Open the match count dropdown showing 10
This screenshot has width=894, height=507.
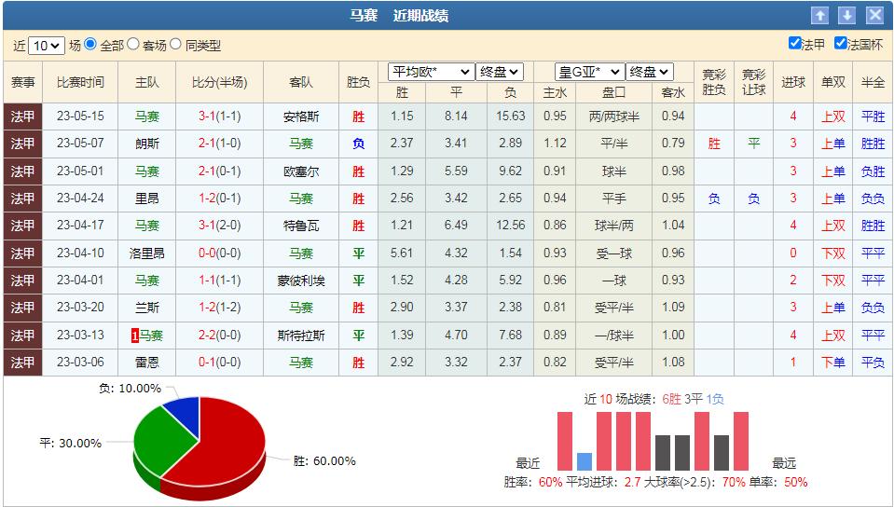[47, 46]
